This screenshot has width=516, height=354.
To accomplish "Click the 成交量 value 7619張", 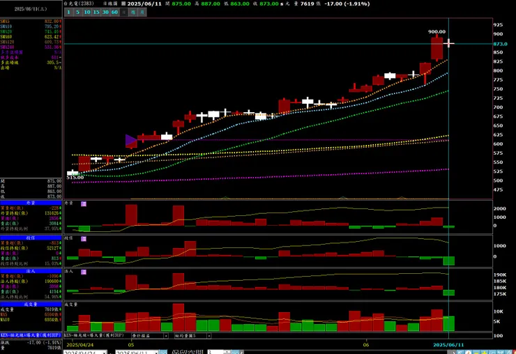I will coord(53,309).
